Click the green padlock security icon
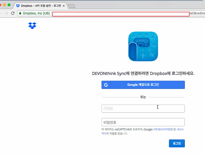The image size is (205, 155). tap(20, 13)
